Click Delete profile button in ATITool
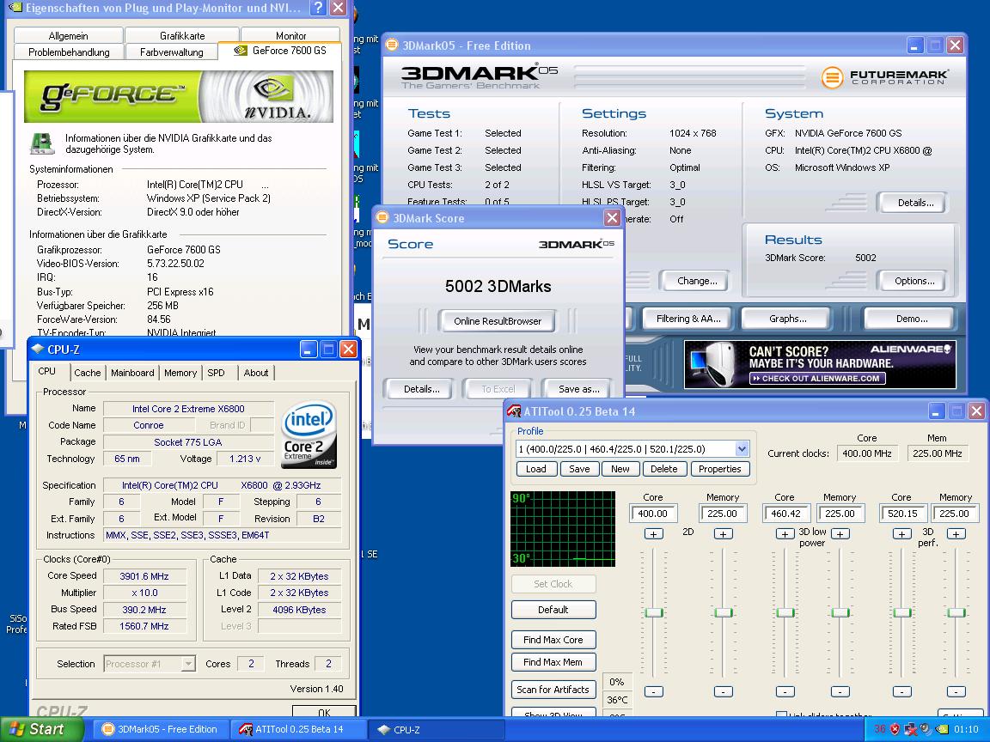990x742 pixels. pyautogui.click(x=663, y=469)
